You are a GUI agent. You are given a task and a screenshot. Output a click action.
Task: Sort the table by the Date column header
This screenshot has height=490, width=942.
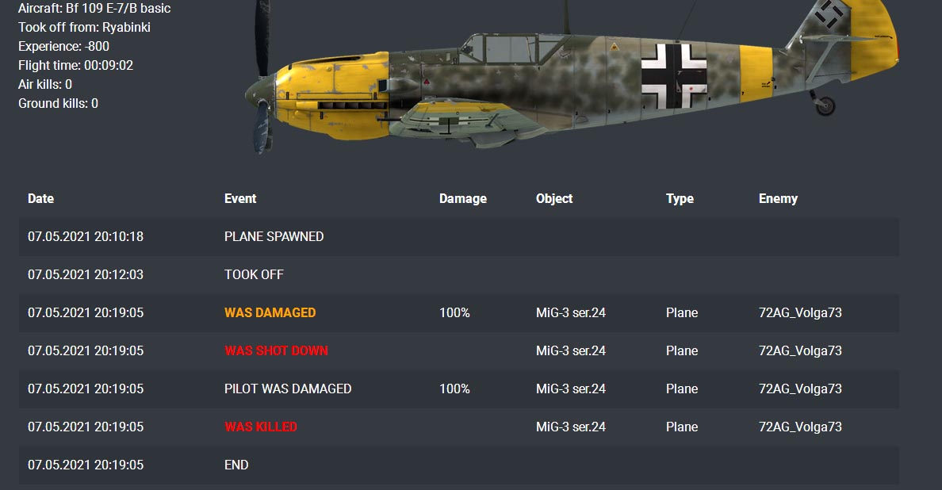click(x=41, y=198)
